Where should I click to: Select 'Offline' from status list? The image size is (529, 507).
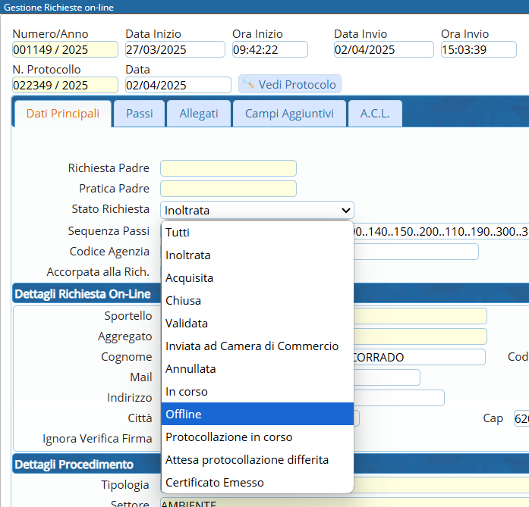(x=257, y=415)
